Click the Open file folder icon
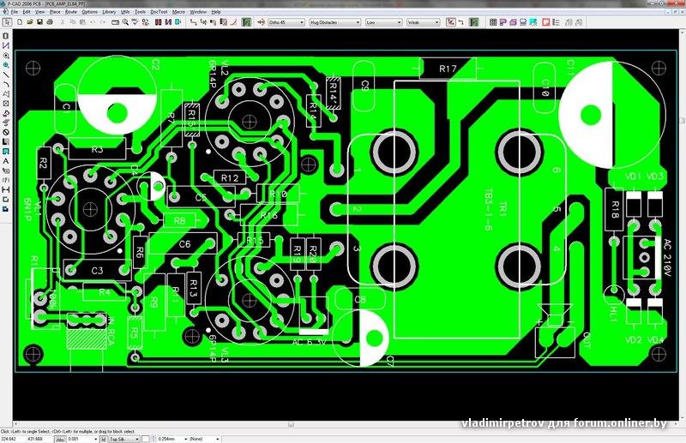 point(30,22)
